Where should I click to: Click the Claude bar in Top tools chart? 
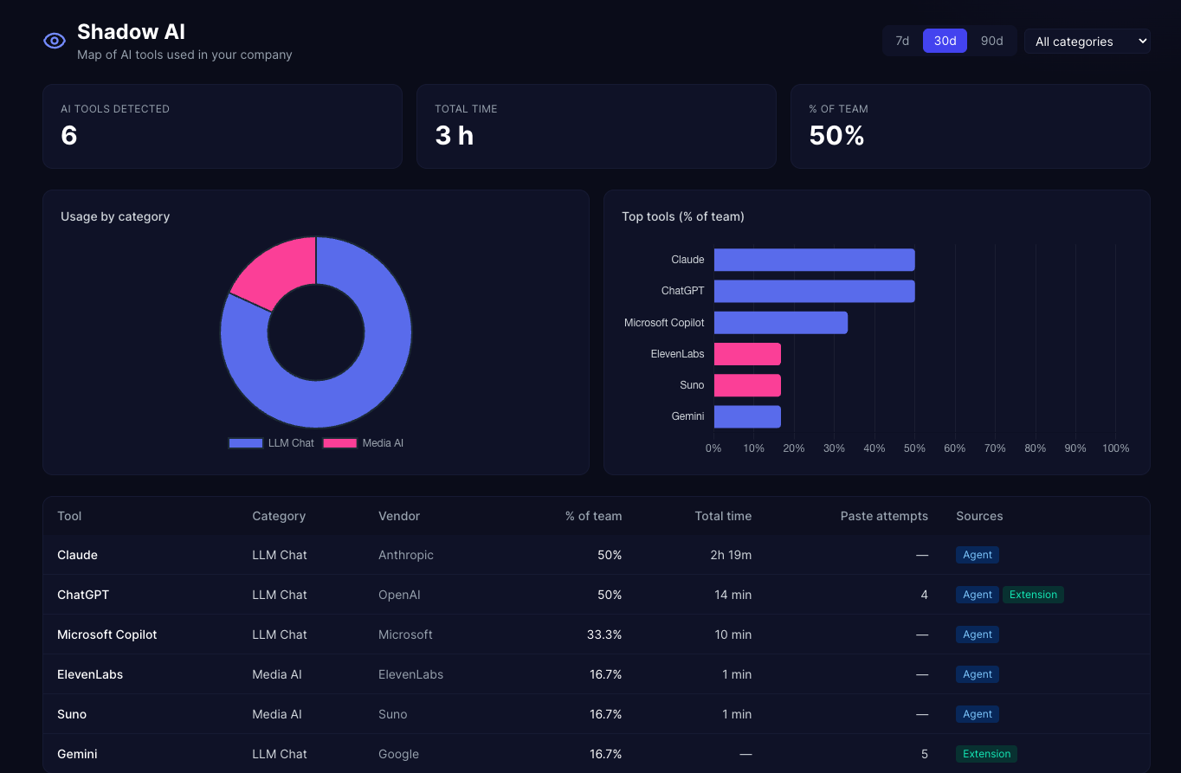(814, 260)
